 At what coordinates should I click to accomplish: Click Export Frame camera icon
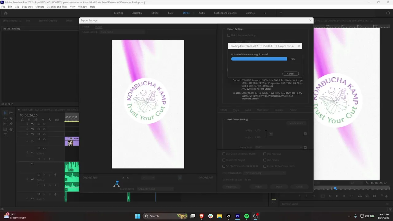pyautogui.click(x=374, y=196)
